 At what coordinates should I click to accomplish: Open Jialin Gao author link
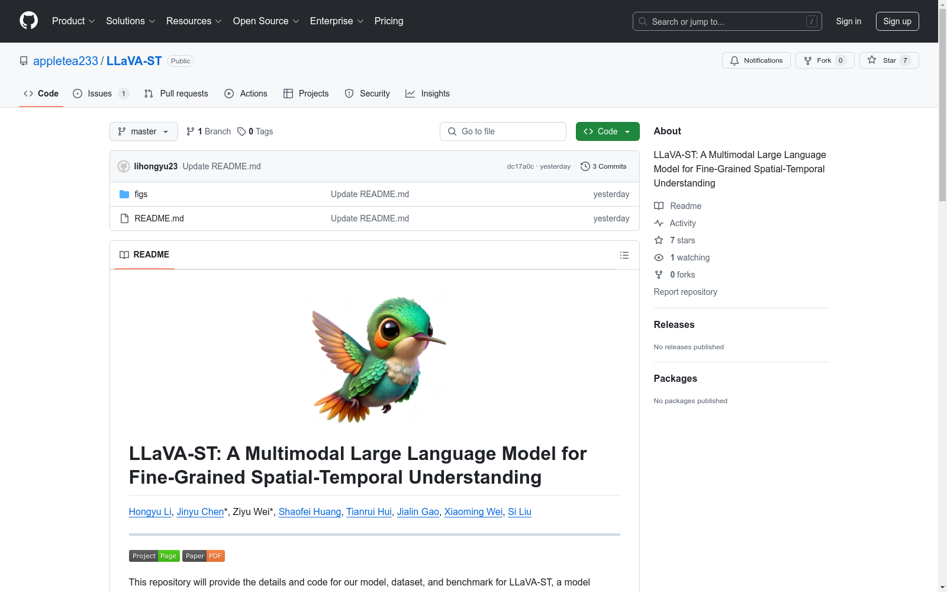418,511
